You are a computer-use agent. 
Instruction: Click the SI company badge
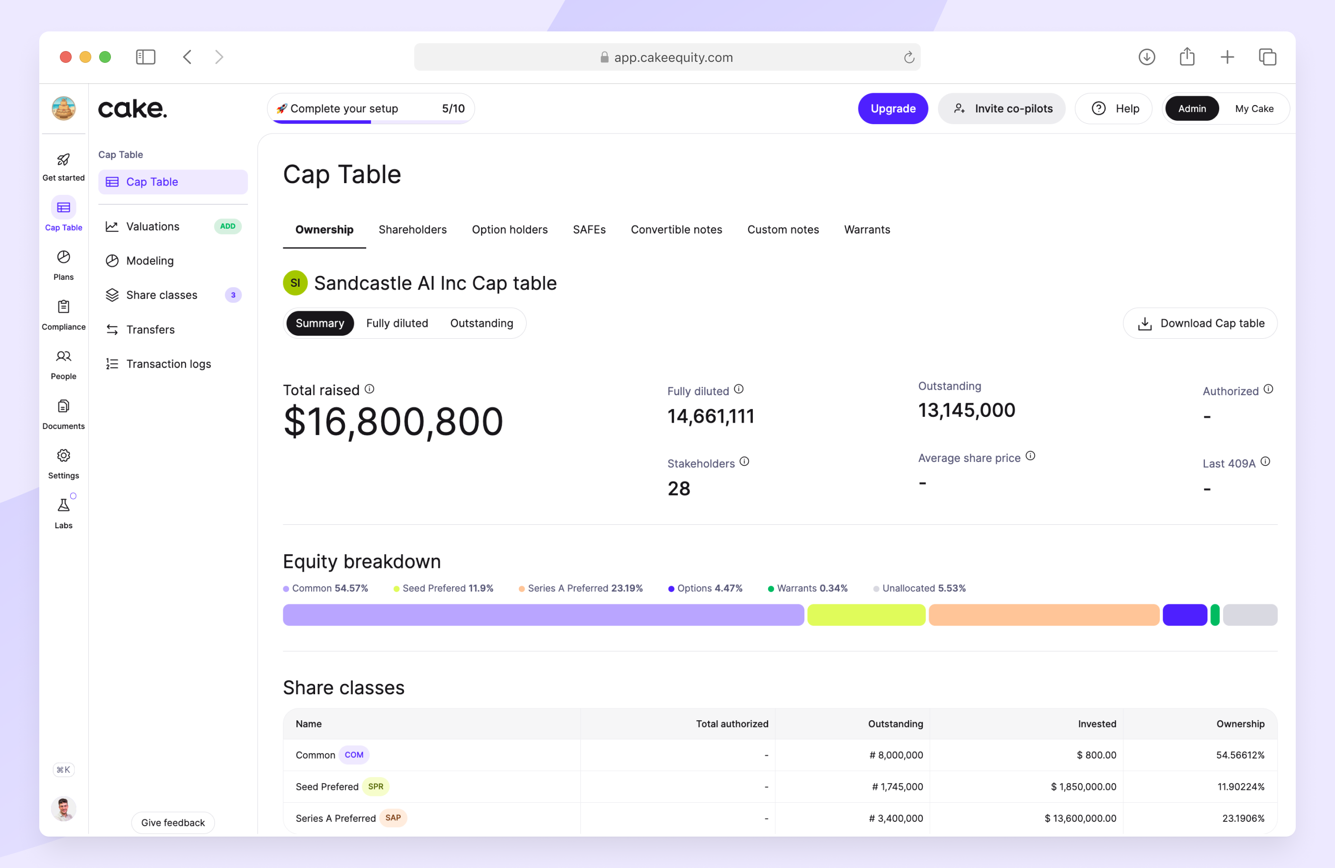[295, 283]
